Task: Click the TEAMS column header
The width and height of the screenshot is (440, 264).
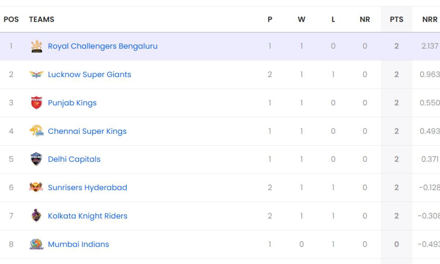Action: pos(41,19)
